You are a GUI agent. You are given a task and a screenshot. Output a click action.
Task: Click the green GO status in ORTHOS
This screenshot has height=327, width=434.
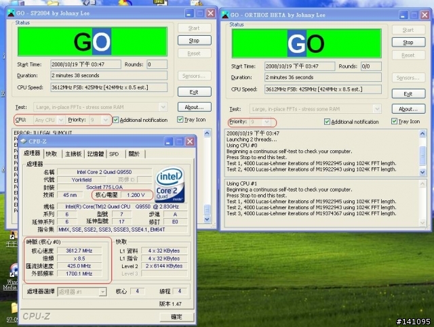click(x=307, y=44)
